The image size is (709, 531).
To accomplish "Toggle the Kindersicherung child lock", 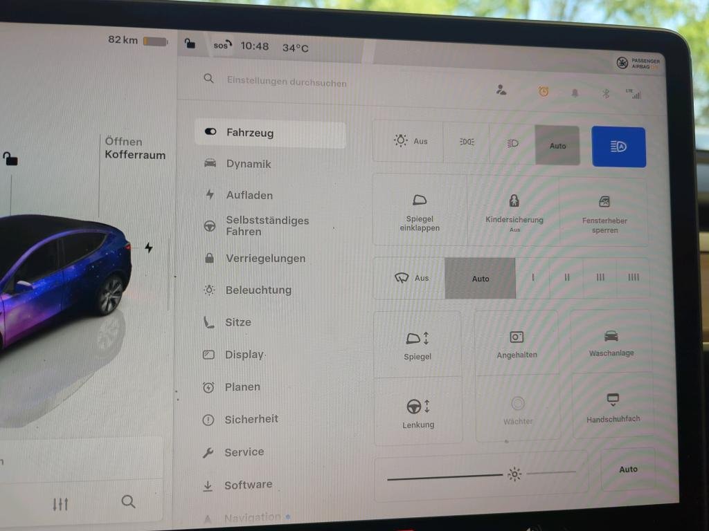I will coord(514,213).
